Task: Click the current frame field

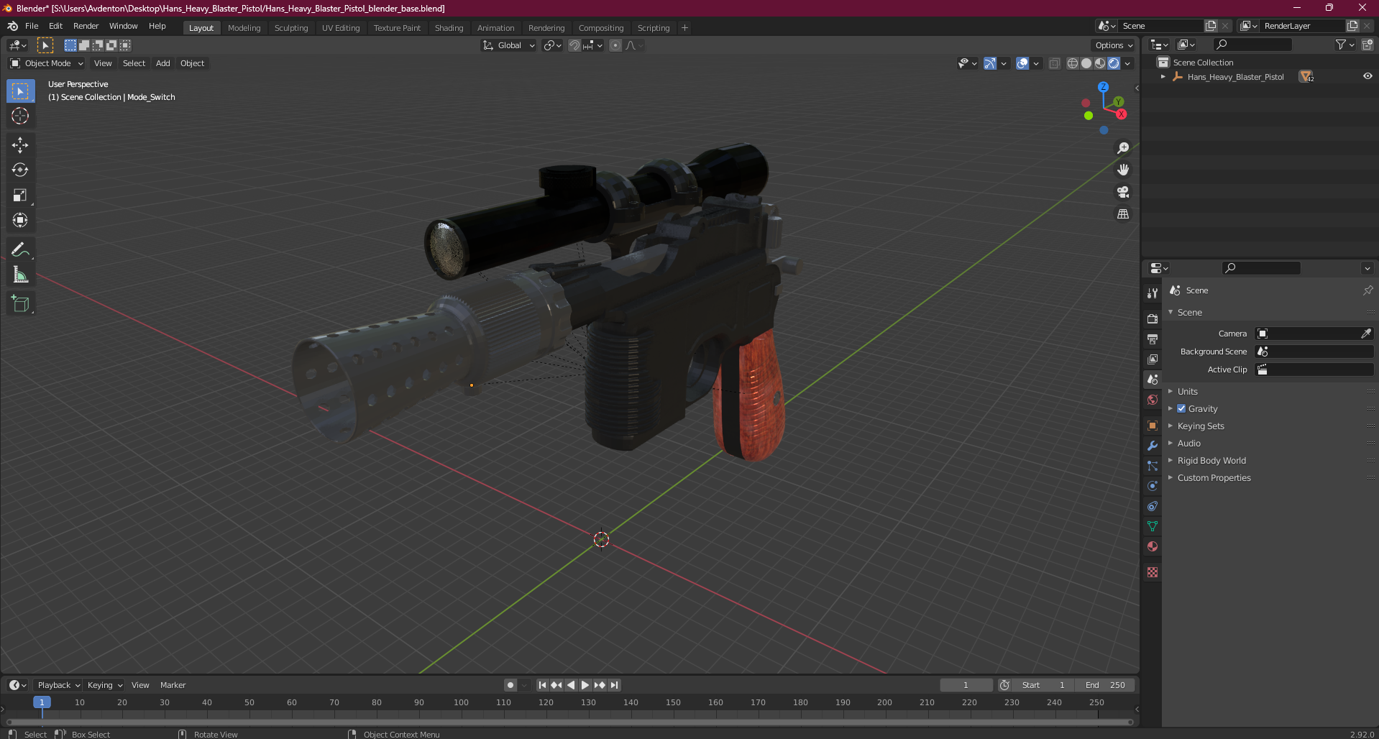Action: point(966,685)
